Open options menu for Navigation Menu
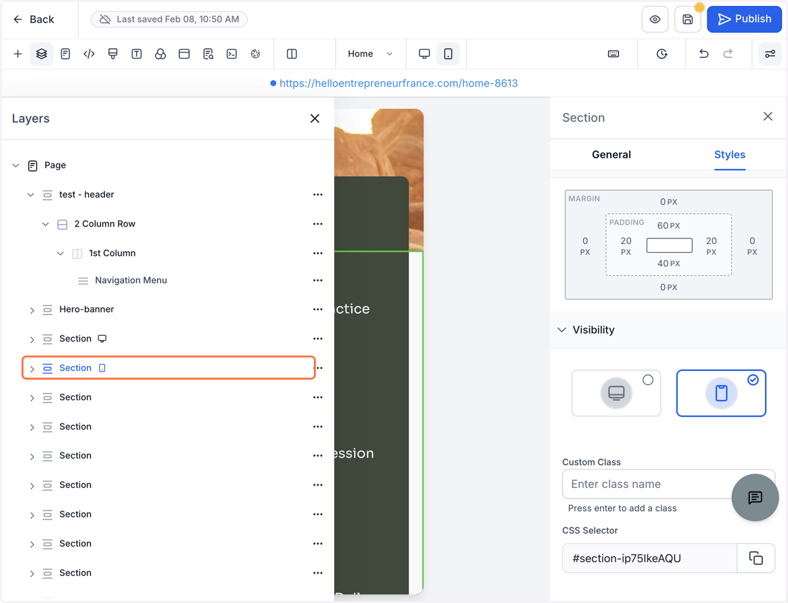Viewport: 788px width, 603px height. pos(318,280)
